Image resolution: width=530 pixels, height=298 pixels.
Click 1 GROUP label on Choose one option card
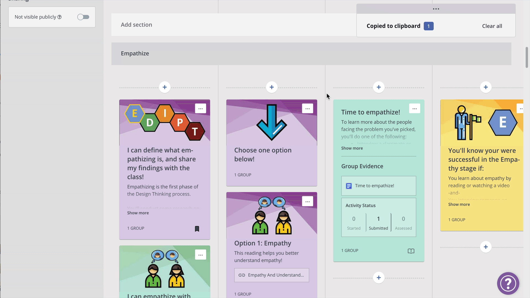(243, 175)
